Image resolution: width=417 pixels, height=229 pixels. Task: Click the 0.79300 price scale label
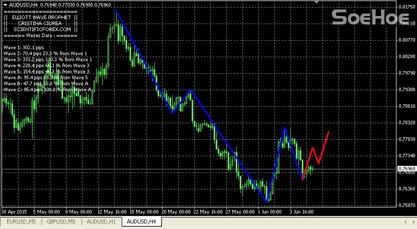point(407,90)
